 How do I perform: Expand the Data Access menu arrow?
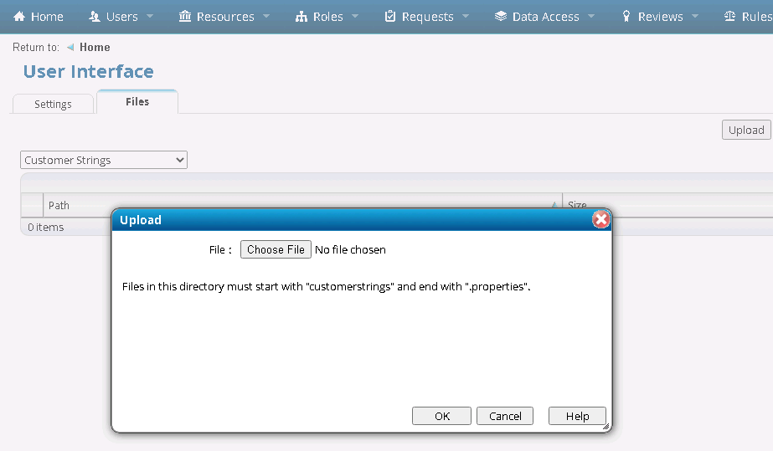pyautogui.click(x=591, y=17)
